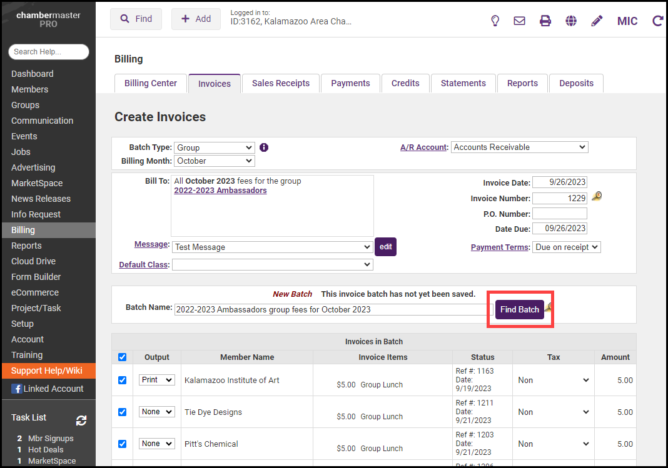This screenshot has width=668, height=468.
Task: Click into the P.O. Number field
Action: click(559, 213)
